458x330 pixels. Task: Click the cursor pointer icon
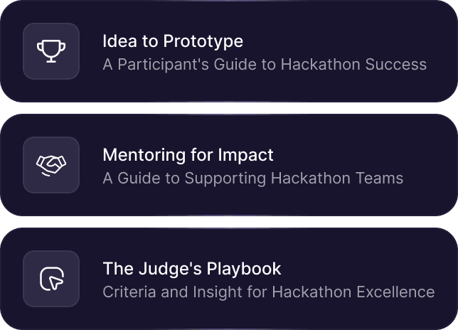(51, 279)
